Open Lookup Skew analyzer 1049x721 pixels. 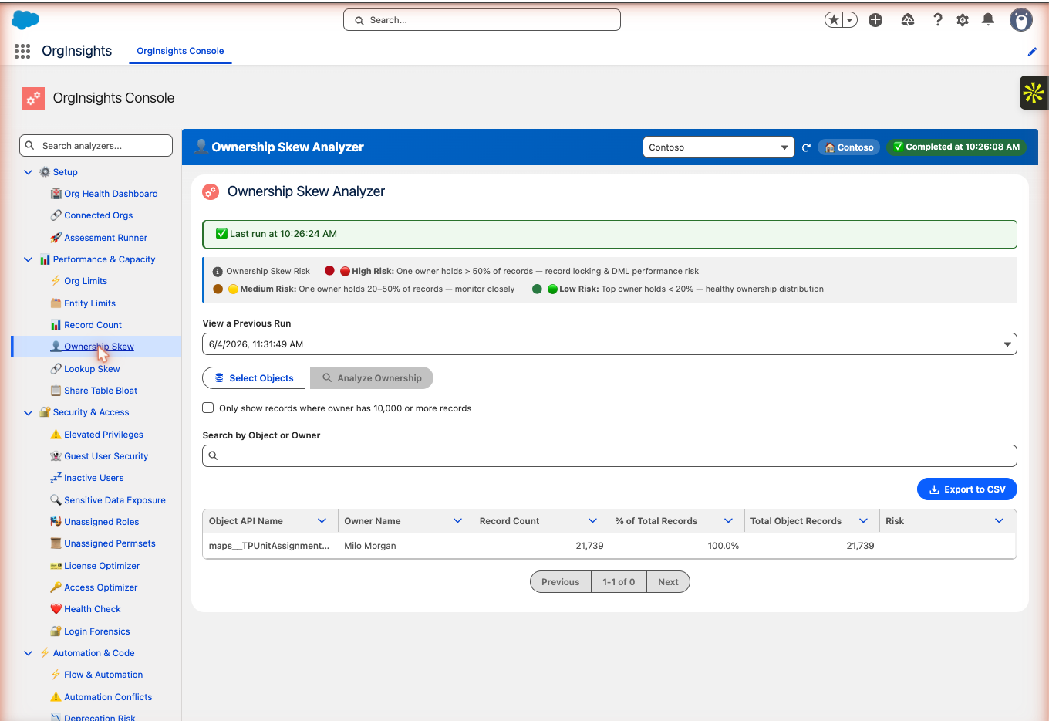92,369
